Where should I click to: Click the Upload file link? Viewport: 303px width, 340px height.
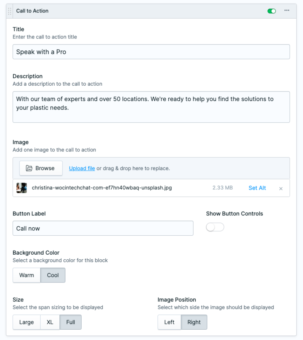(x=82, y=168)
